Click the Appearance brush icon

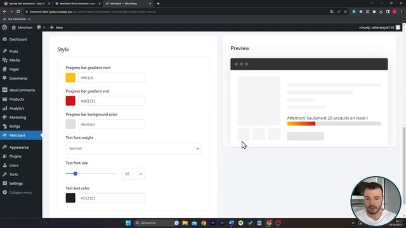point(4,148)
